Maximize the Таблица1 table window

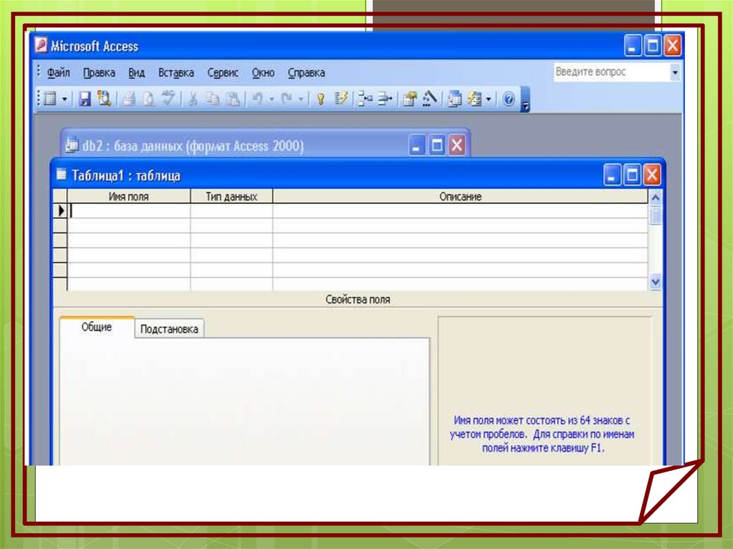coord(632,175)
